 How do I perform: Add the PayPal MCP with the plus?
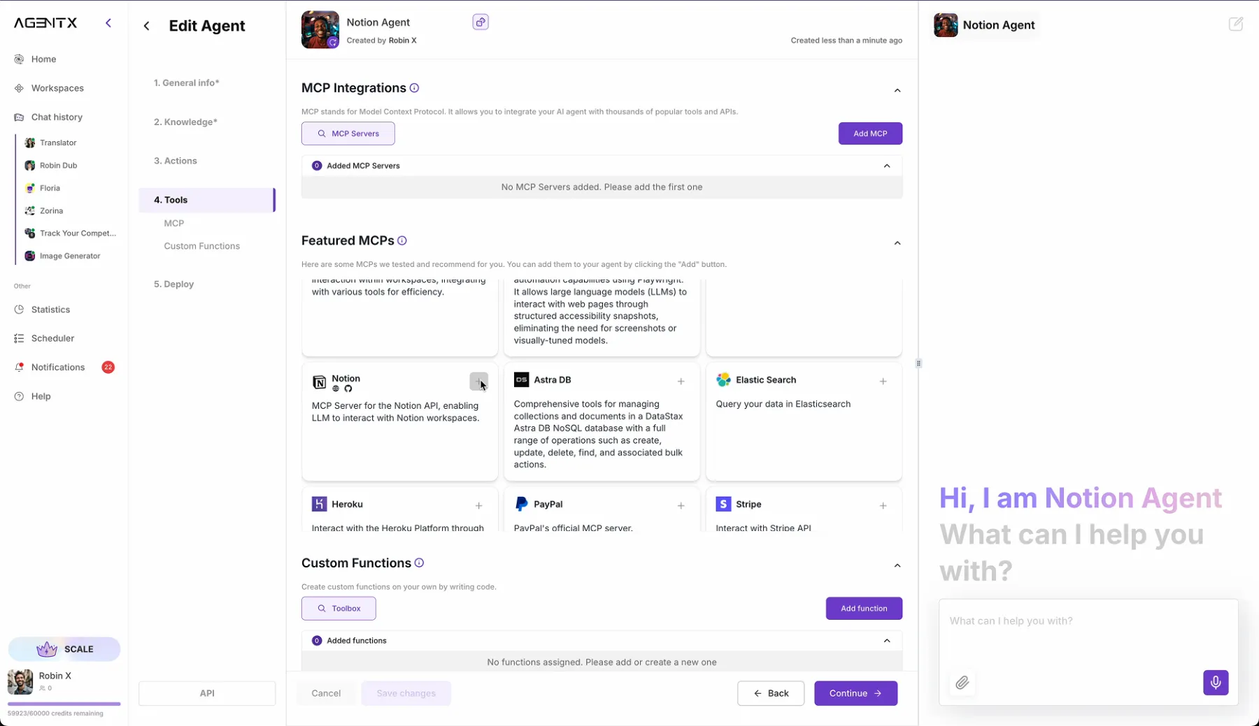coord(681,506)
